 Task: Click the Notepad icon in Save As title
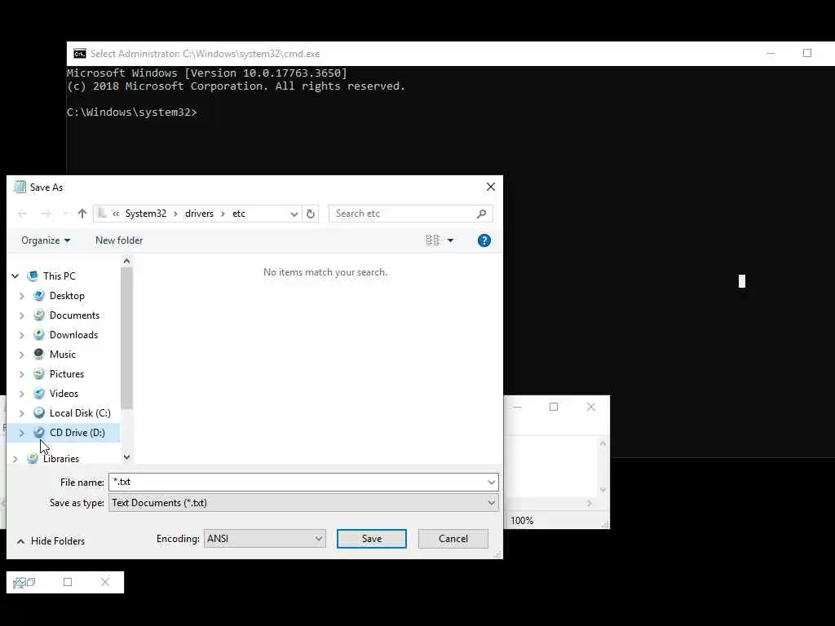coord(20,187)
